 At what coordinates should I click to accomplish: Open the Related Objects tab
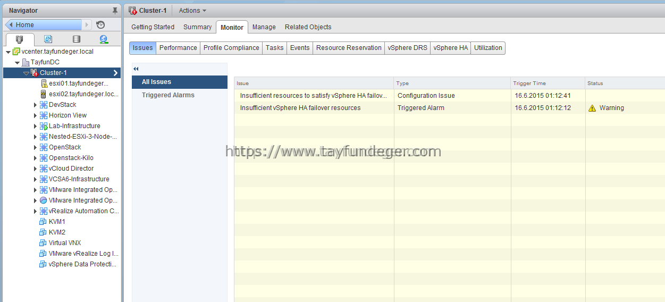pyautogui.click(x=308, y=27)
